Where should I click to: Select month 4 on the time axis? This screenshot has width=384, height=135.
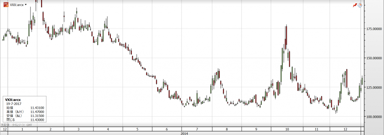coord(108,129)
